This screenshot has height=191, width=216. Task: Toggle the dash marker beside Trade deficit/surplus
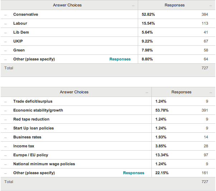[6, 102]
